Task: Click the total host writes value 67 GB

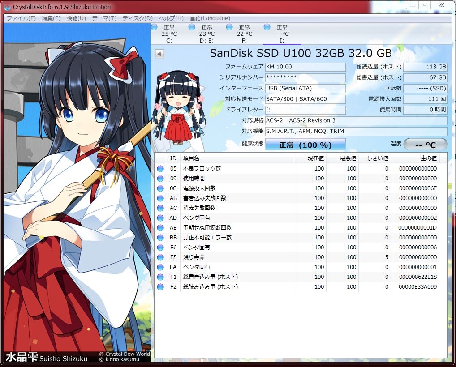Action: 426,77
